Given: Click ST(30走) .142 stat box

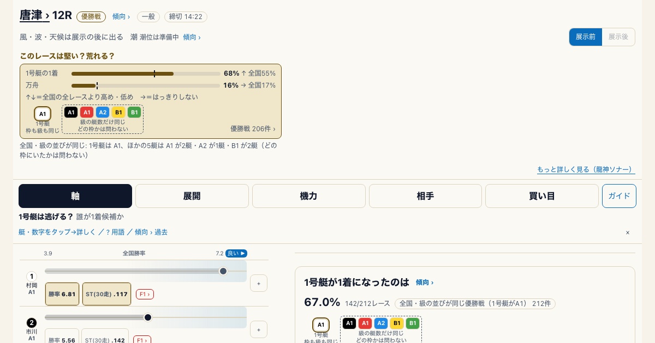Looking at the screenshot, I should click(105, 336).
